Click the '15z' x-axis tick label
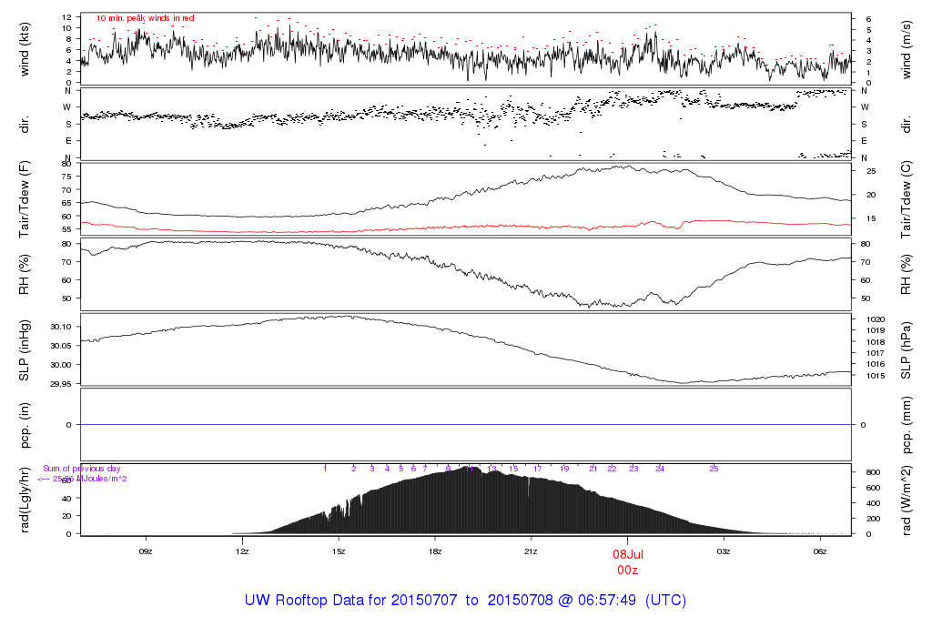This screenshot has width=932, height=637. [338, 551]
